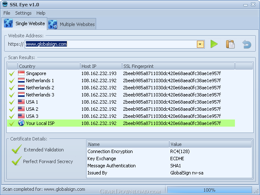Click the Singapore flag icon
The width and height of the screenshot is (260, 195).
point(21,73)
